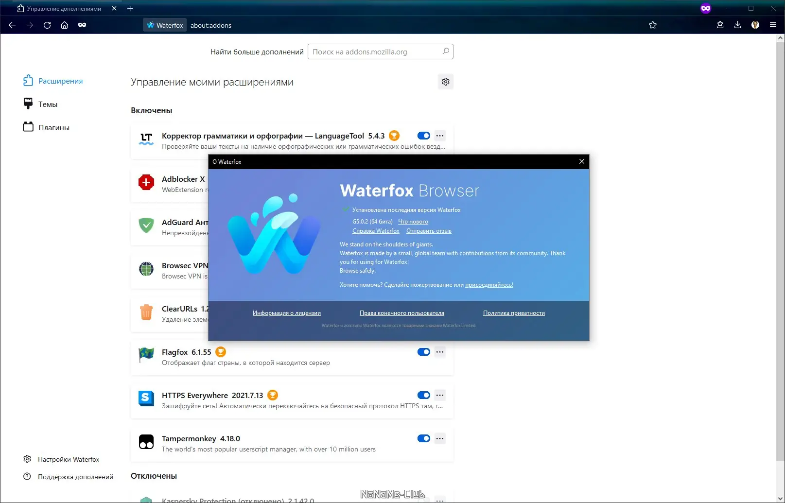Image resolution: width=785 pixels, height=503 pixels.
Task: Open the extensions gear tools menu
Action: 446,82
